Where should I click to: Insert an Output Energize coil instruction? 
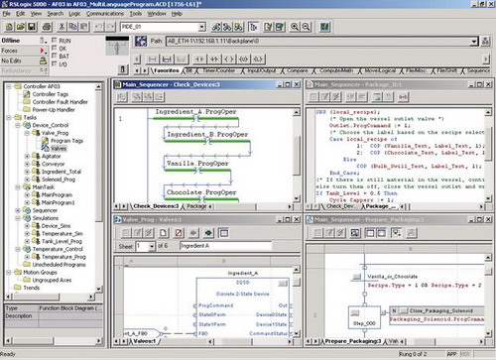coord(229,60)
